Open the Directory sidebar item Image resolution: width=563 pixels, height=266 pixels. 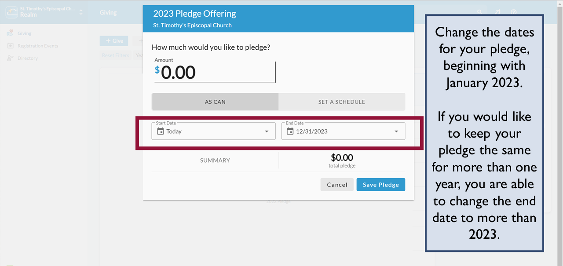tap(27, 58)
